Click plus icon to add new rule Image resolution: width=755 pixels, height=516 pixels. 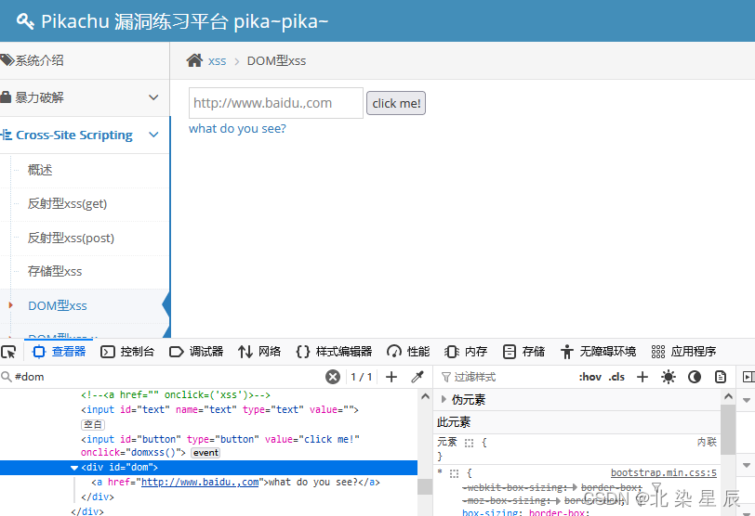(x=642, y=377)
